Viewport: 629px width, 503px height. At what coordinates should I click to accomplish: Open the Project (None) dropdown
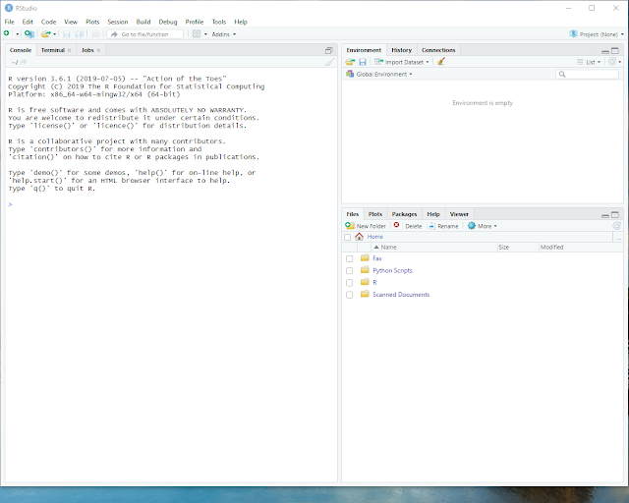tap(597, 34)
